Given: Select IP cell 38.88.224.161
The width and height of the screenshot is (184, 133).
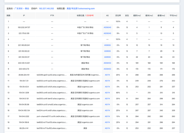Looking at the screenshot, I should click(x=24, y=75).
